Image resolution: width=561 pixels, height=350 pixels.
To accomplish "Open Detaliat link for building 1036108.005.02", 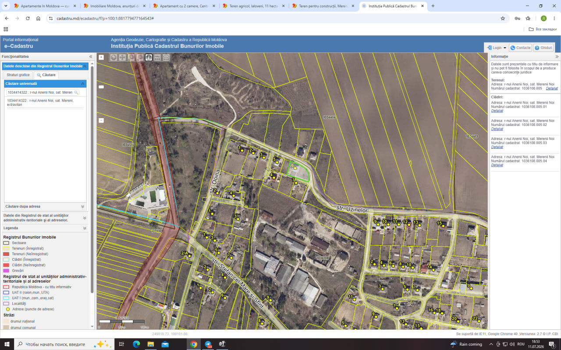I will [x=497, y=129].
